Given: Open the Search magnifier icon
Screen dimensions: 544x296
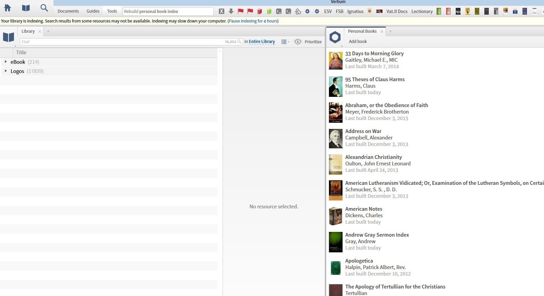Looking at the screenshot, I should pyautogui.click(x=44, y=8).
